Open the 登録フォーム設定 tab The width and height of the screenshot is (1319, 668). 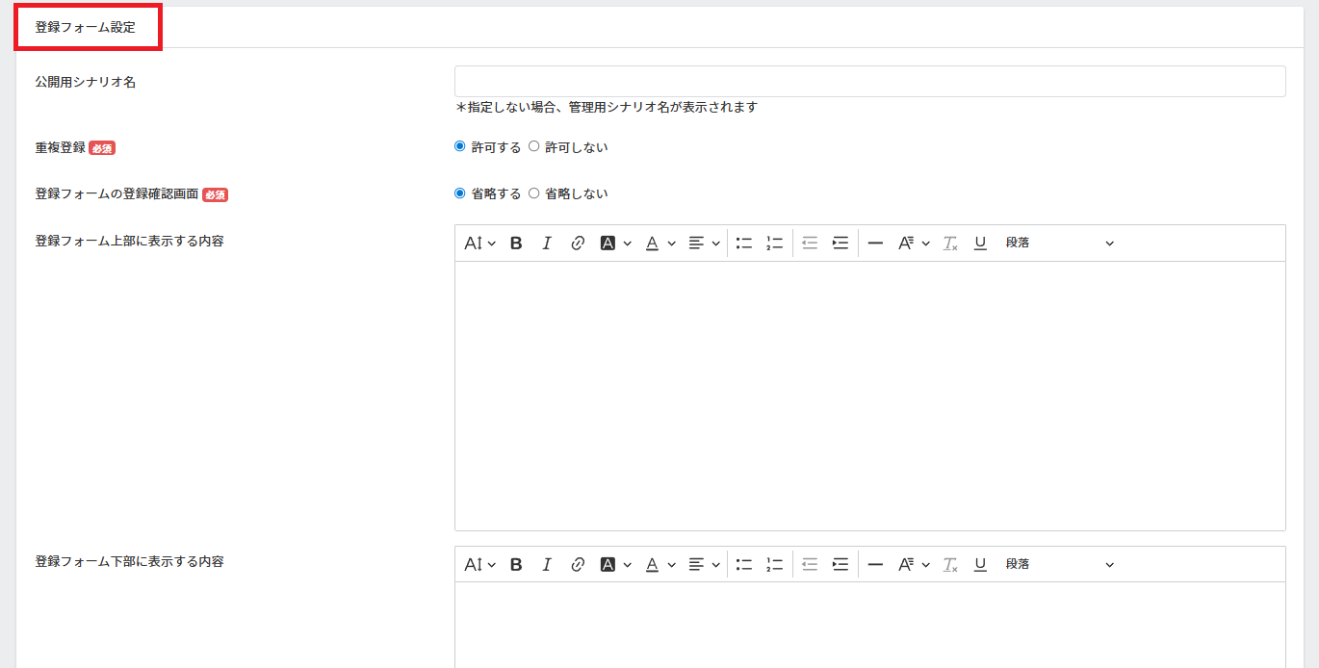(86, 27)
